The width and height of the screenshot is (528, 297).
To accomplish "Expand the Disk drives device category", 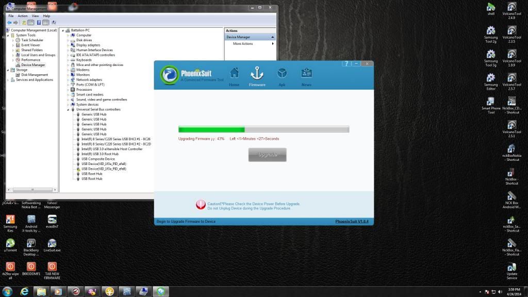I will tap(68, 40).
